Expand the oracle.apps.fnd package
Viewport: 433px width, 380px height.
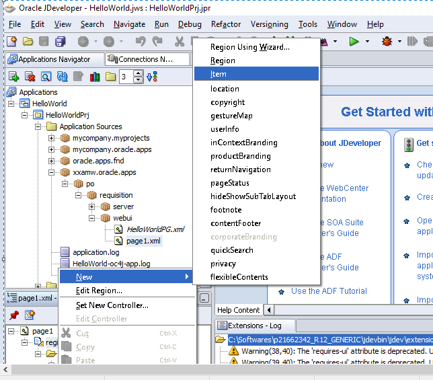click(51, 161)
